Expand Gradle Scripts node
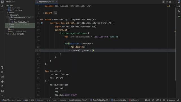 [6, 34]
